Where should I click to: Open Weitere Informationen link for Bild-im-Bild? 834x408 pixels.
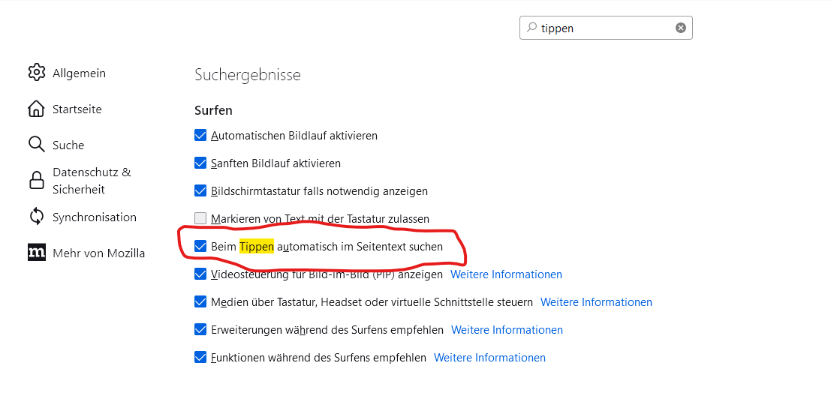click(506, 274)
